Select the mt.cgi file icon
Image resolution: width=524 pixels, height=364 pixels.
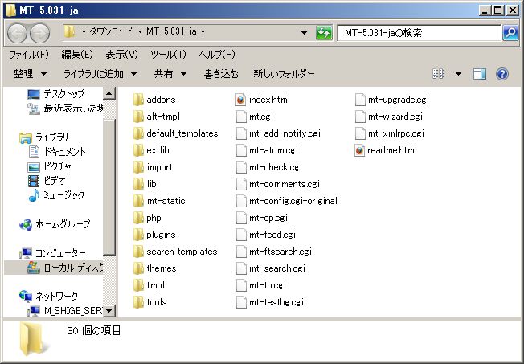[x=241, y=117]
